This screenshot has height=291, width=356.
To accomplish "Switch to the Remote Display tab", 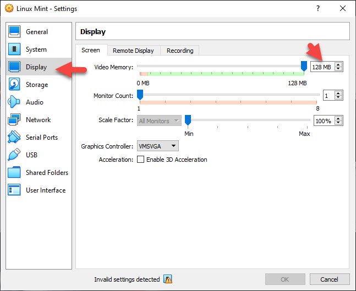I will [133, 51].
